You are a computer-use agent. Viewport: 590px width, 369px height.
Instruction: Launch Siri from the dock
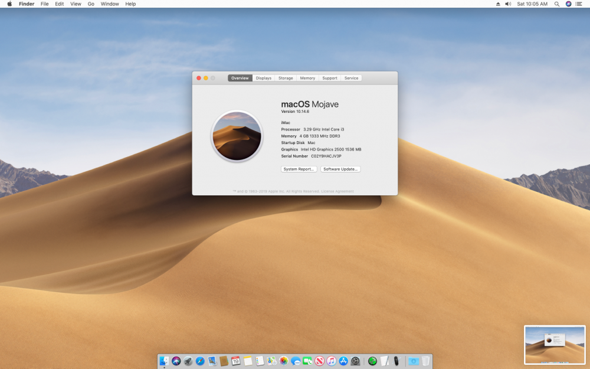click(x=176, y=361)
